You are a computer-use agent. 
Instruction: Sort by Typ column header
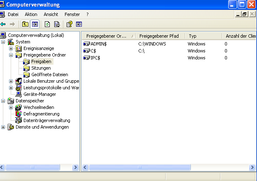[204, 36]
